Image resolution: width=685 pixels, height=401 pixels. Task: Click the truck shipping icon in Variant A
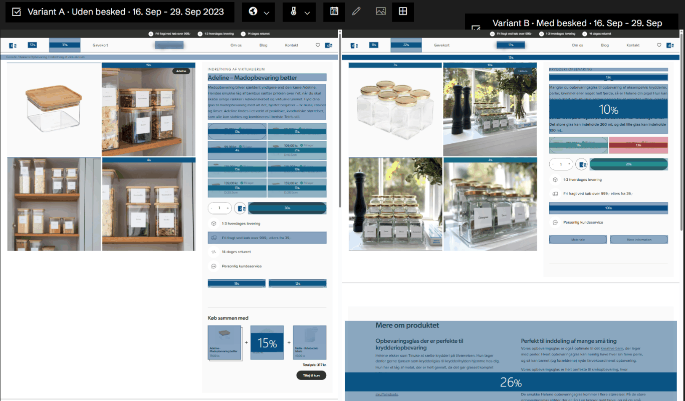pyautogui.click(x=213, y=238)
